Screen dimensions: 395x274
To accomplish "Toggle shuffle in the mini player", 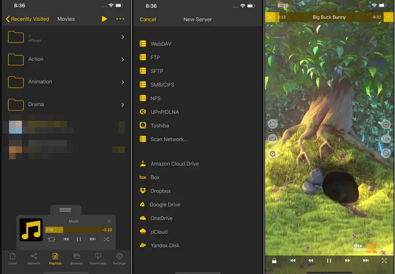I will 106,240.
